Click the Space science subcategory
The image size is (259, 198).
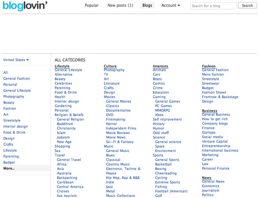(160, 146)
